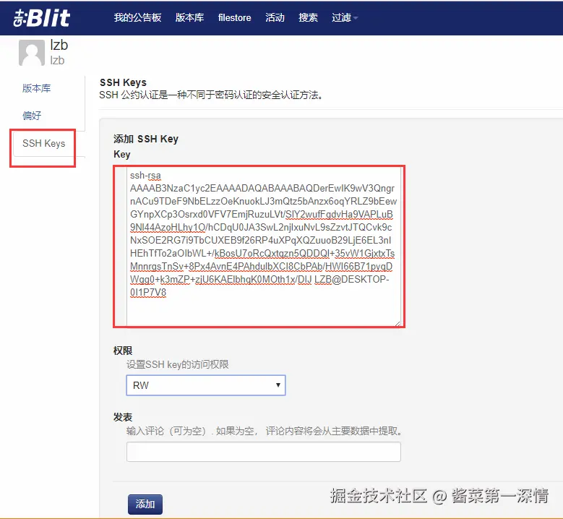Click the 添加 button
Image resolution: width=563 pixels, height=519 pixels.
pyautogui.click(x=145, y=505)
